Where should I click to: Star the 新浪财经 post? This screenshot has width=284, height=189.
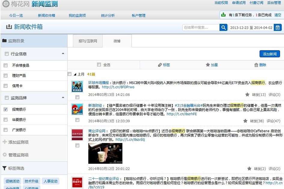(x=245, y=121)
